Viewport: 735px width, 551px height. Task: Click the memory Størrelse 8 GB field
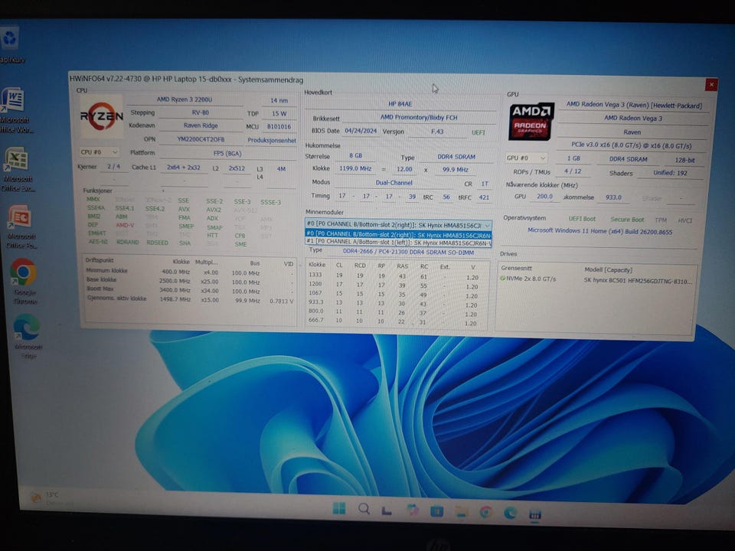tap(355, 155)
